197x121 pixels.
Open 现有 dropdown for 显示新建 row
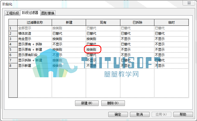[x=103, y=66]
